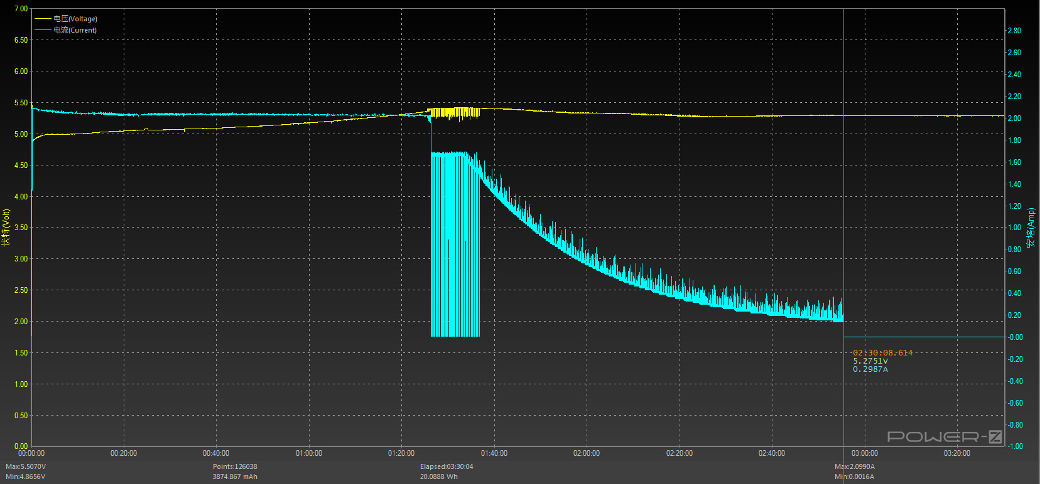Select the Max:2.0990A current statistic

tap(854, 466)
